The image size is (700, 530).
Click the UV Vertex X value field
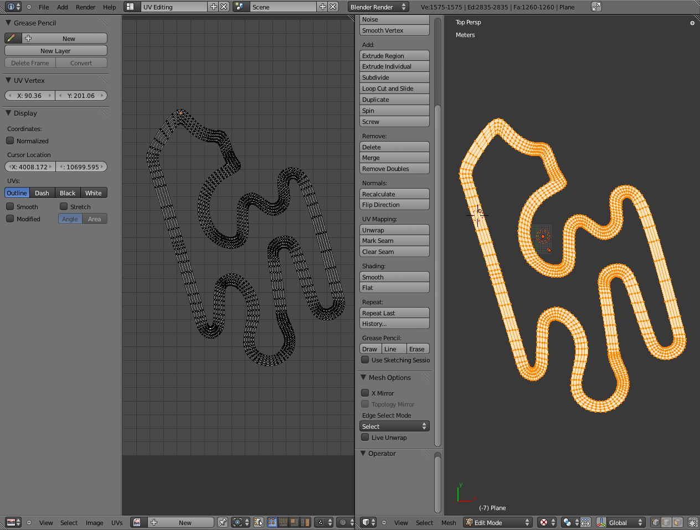[x=30, y=96]
